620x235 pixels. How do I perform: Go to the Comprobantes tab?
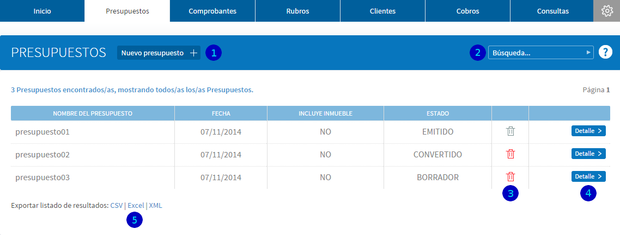[x=212, y=11]
